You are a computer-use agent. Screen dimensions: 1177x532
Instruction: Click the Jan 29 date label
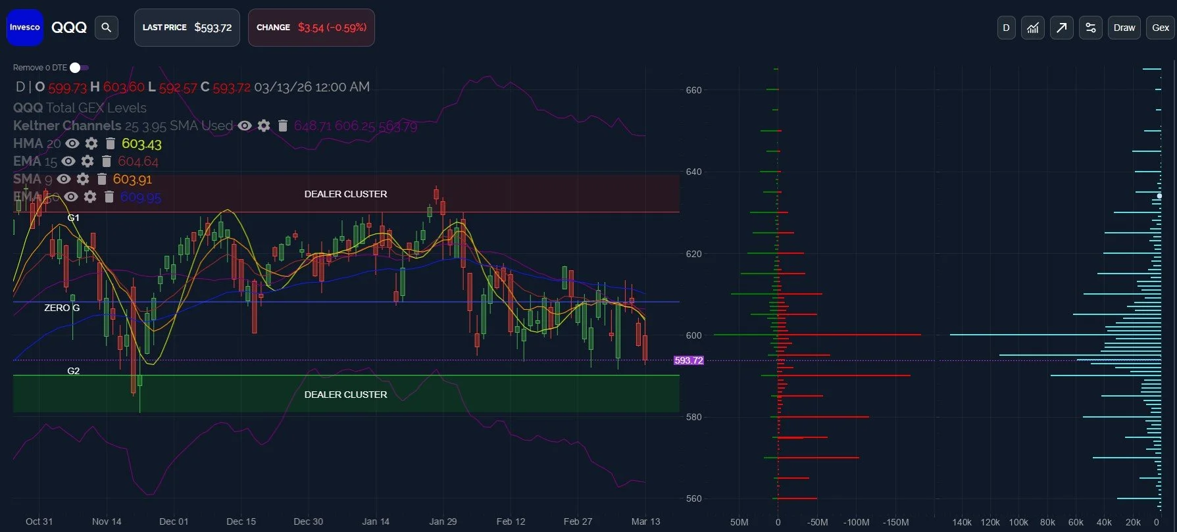click(443, 521)
